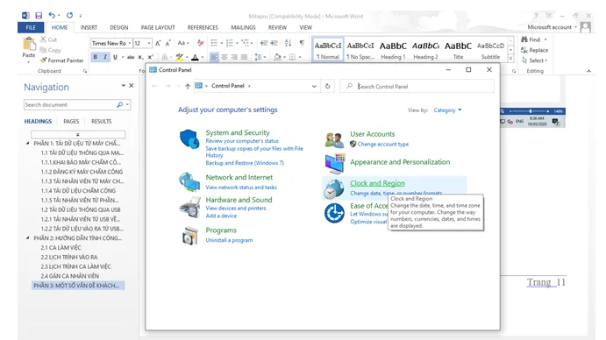
Task: Click the Text Highlight Color icon
Action: point(179,57)
